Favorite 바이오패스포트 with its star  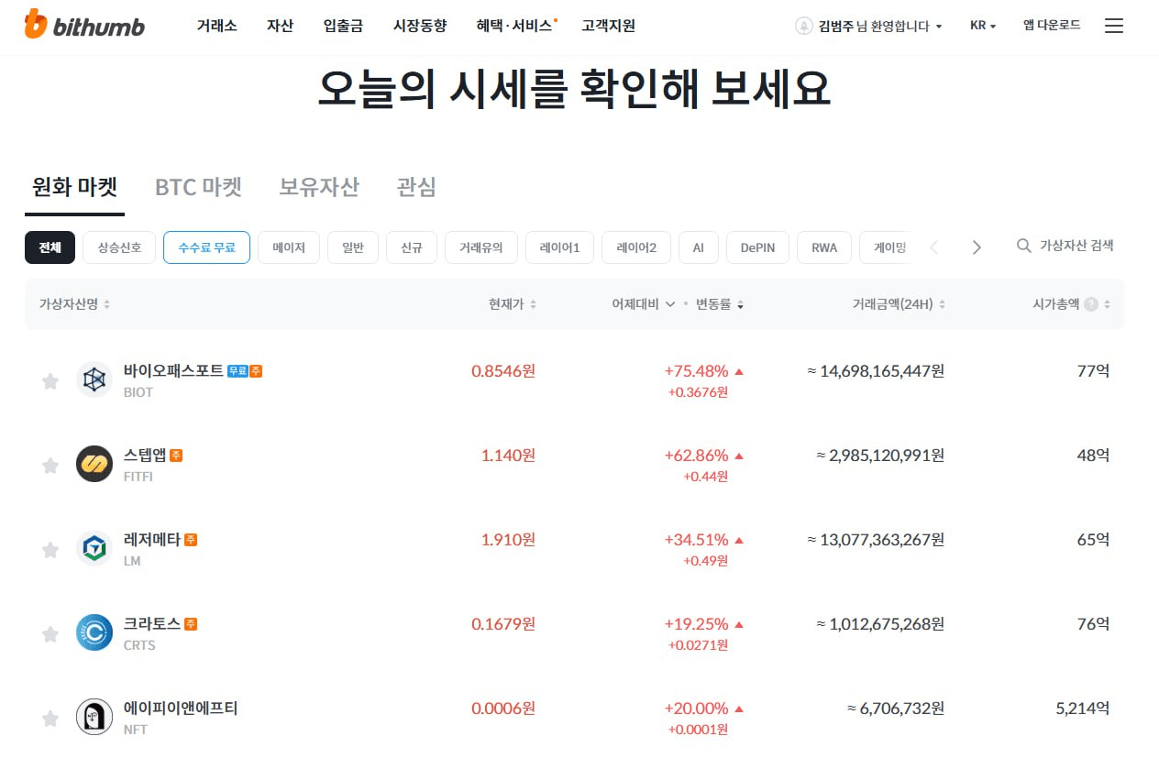click(50, 381)
